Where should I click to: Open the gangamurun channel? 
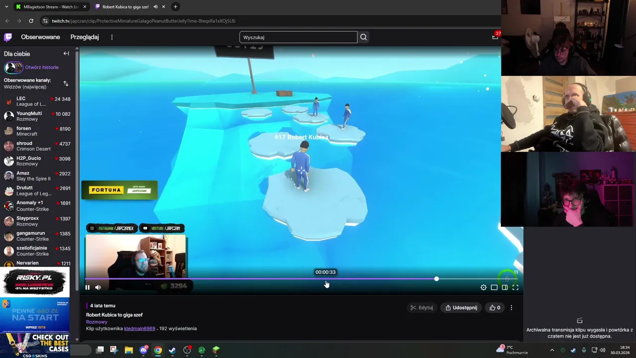(x=39, y=236)
